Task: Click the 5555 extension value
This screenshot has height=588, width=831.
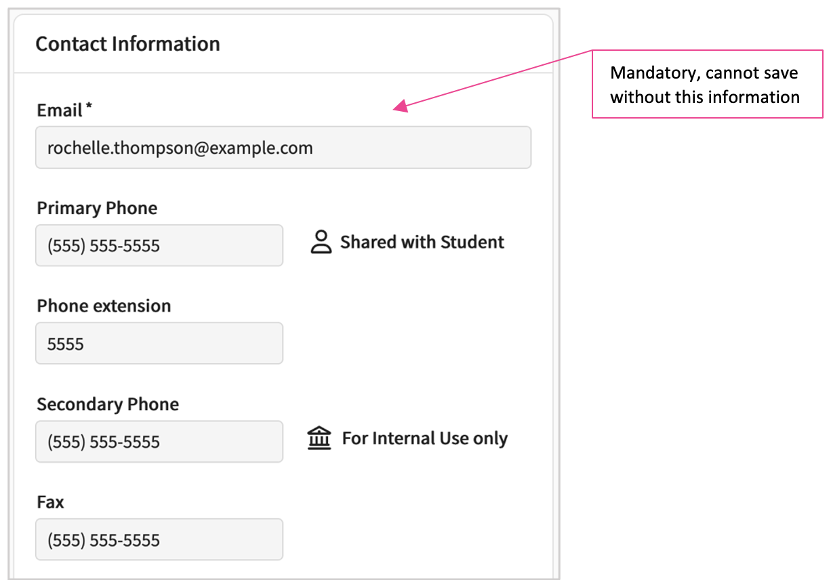Action: (66, 344)
